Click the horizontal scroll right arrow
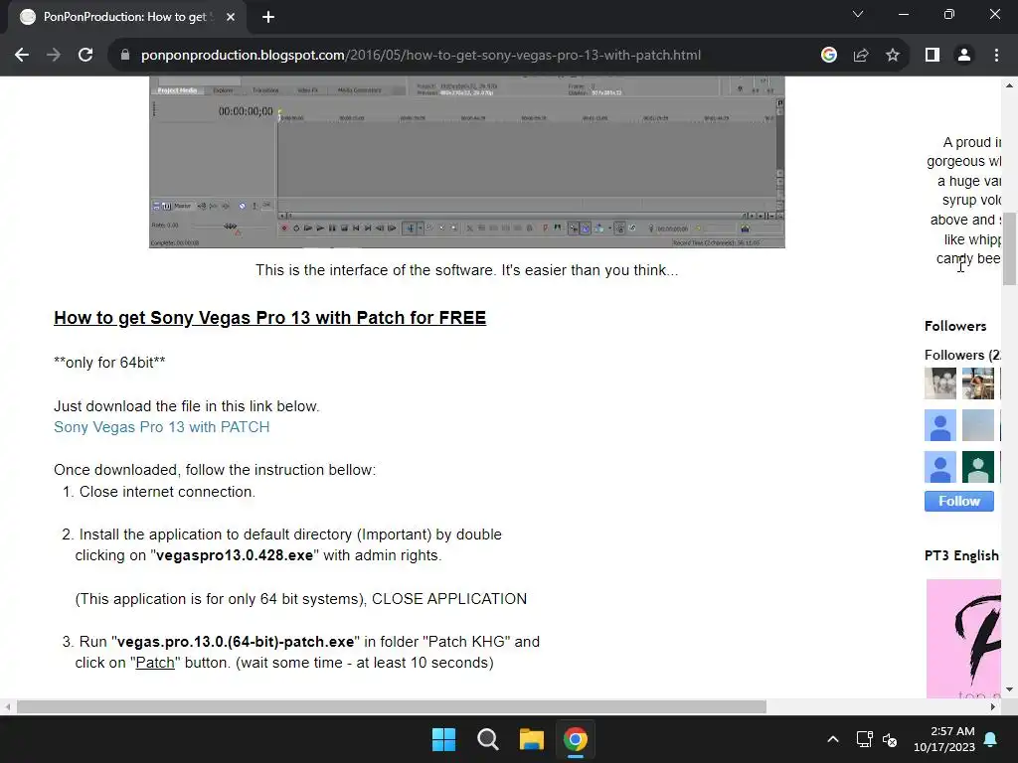 tap(993, 706)
